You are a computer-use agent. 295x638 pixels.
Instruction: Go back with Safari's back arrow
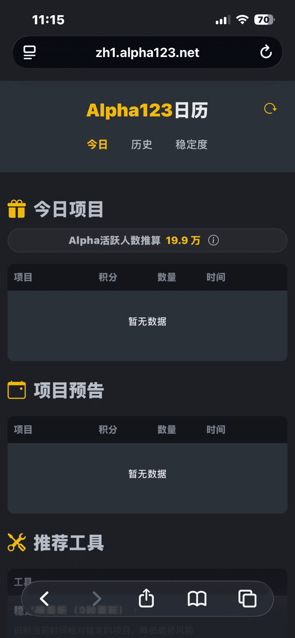pos(45,598)
